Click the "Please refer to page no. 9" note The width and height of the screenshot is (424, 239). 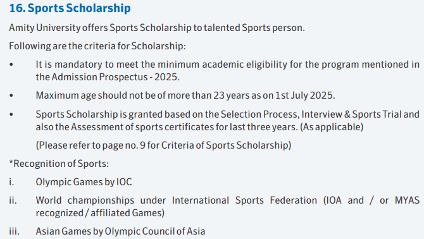point(91,145)
